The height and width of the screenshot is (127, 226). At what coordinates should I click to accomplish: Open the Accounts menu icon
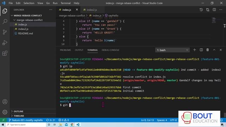point(5,102)
